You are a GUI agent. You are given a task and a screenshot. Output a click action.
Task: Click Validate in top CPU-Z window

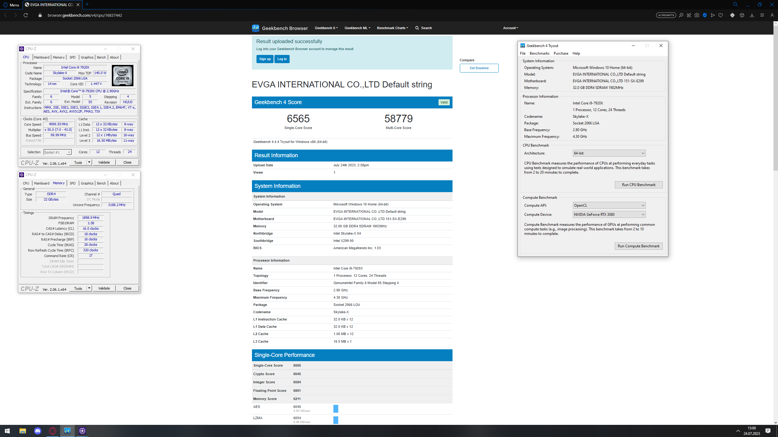click(104, 162)
